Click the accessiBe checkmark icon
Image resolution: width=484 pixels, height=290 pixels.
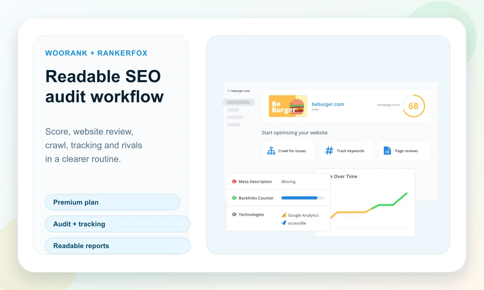(x=284, y=223)
